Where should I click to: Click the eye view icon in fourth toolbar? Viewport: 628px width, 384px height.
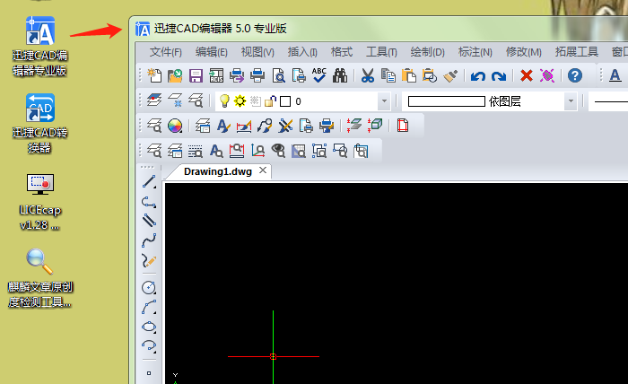pyautogui.click(x=278, y=151)
